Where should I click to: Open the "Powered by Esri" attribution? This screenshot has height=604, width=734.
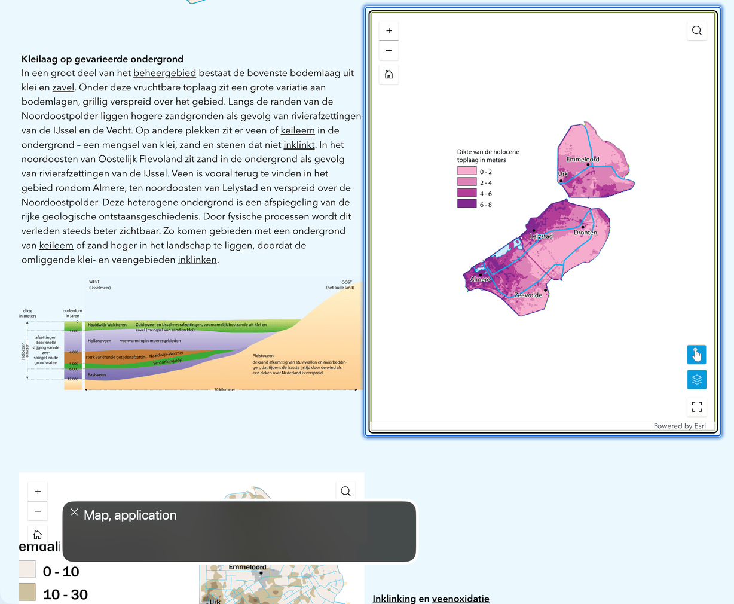[679, 426]
